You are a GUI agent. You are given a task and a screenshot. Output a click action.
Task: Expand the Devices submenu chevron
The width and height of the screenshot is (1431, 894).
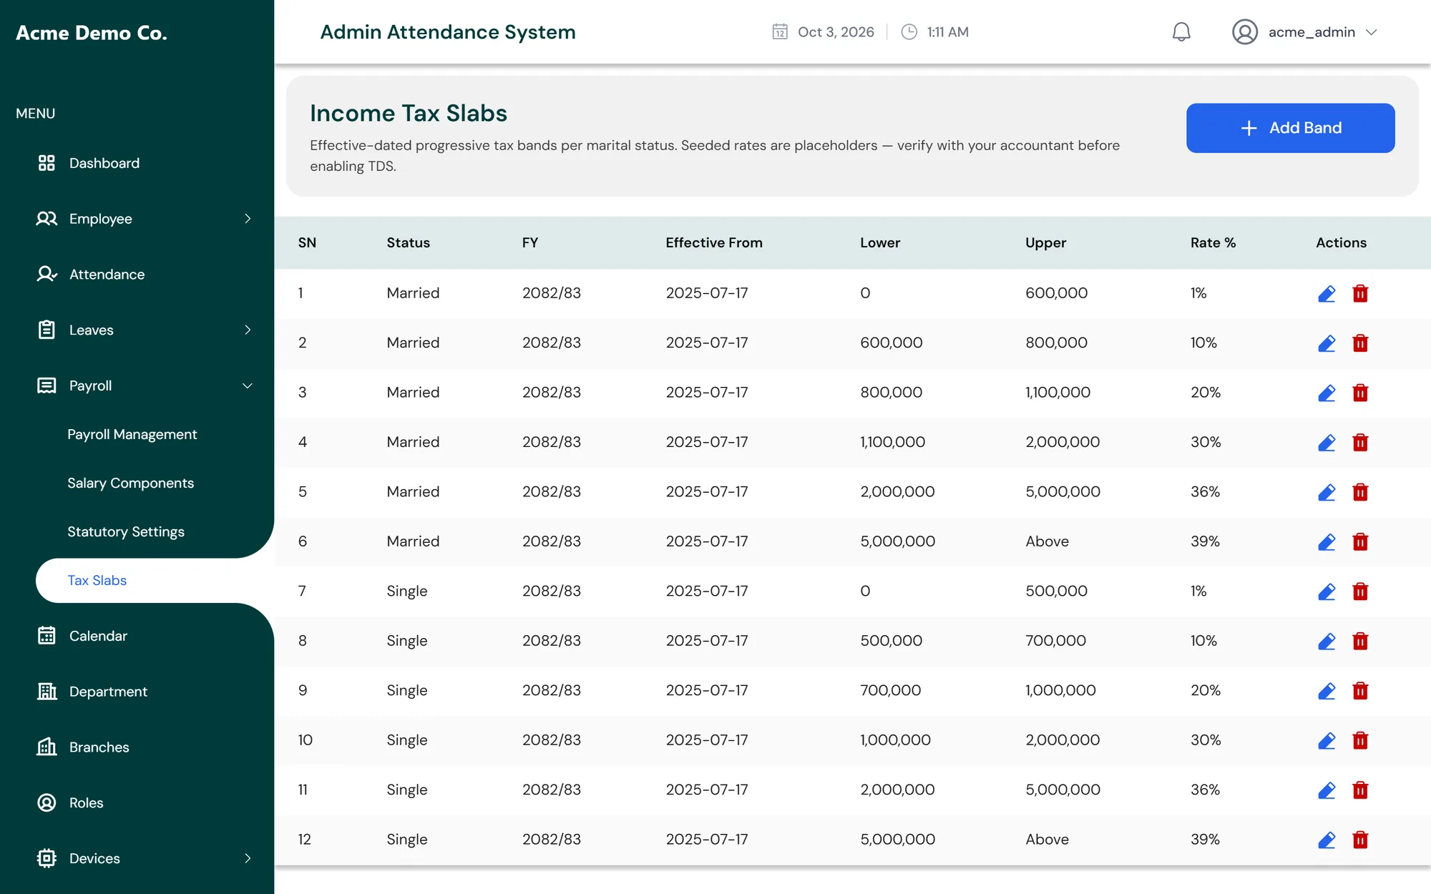coord(248,858)
